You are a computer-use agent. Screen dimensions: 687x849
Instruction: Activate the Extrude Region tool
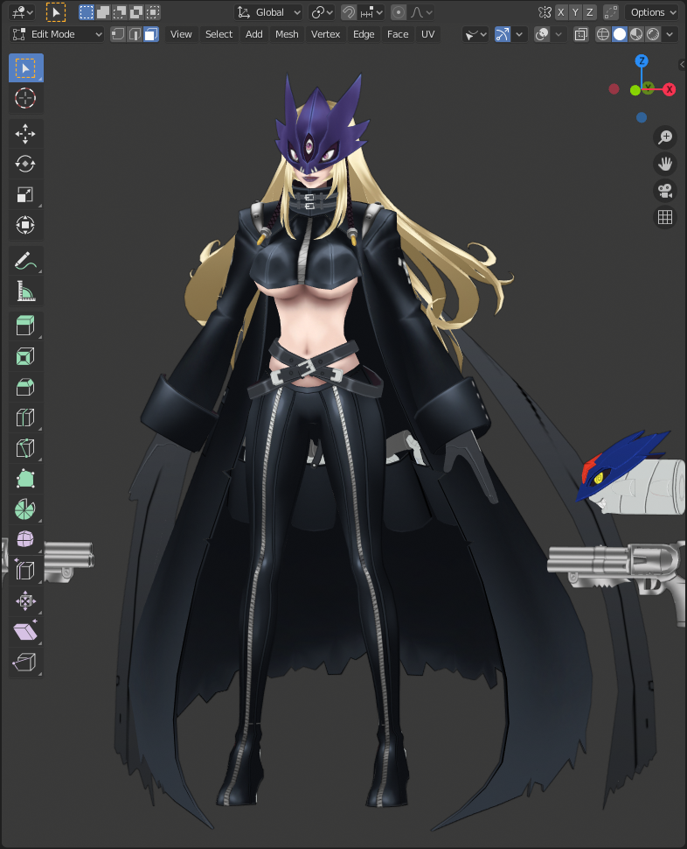(x=26, y=326)
